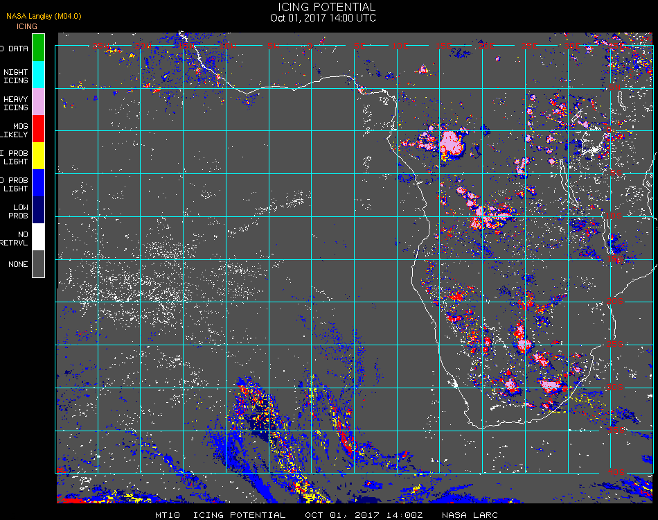658x520 pixels.
Task: Click the '10E' longitude label
Action: pos(400,46)
